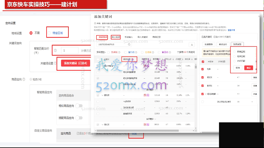Click help icon next to 捡漏词
The height and width of the screenshot is (148, 264).
153,52
